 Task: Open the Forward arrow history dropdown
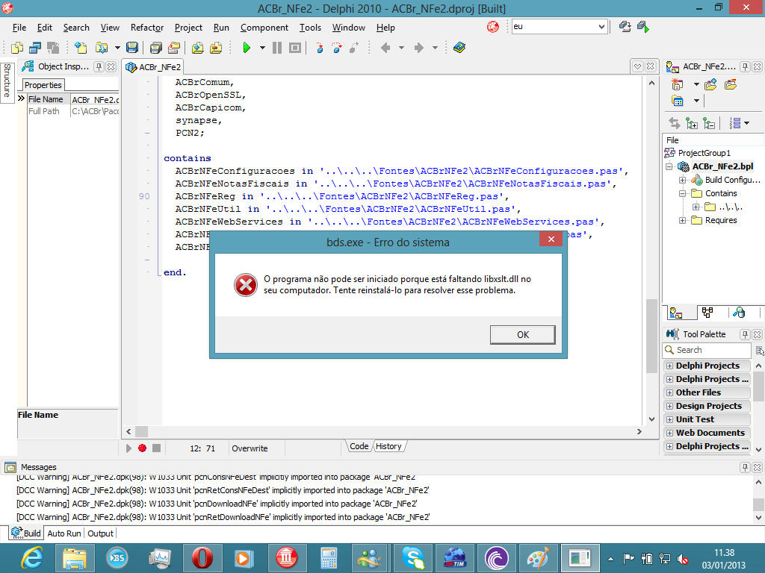pos(435,48)
